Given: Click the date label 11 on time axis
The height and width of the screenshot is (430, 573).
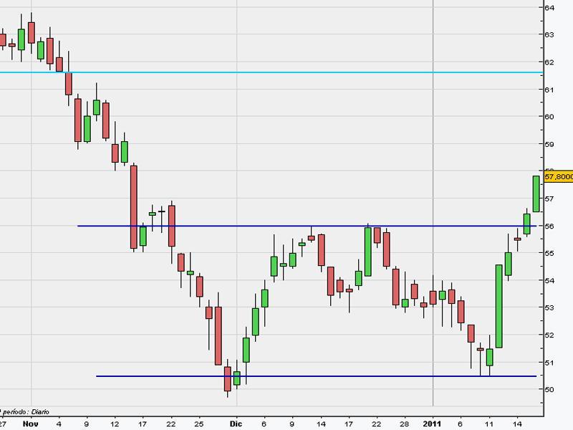Looking at the screenshot, I should [x=489, y=424].
